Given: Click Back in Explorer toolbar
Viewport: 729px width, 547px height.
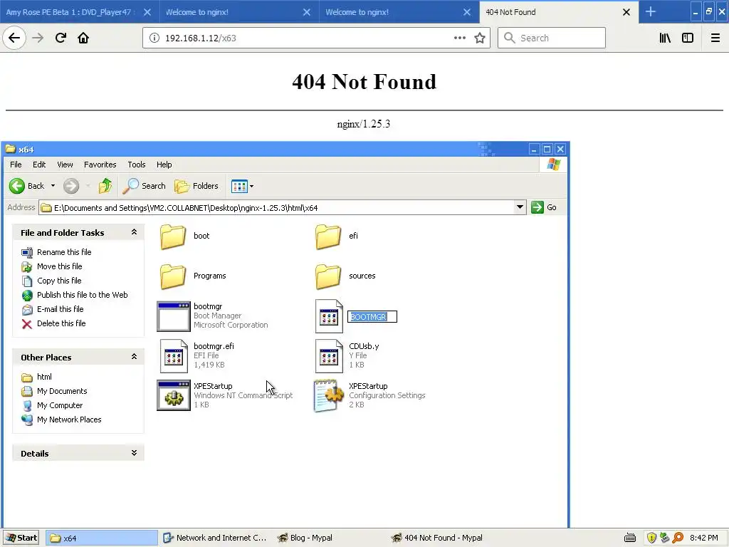Looking at the screenshot, I should coord(27,186).
